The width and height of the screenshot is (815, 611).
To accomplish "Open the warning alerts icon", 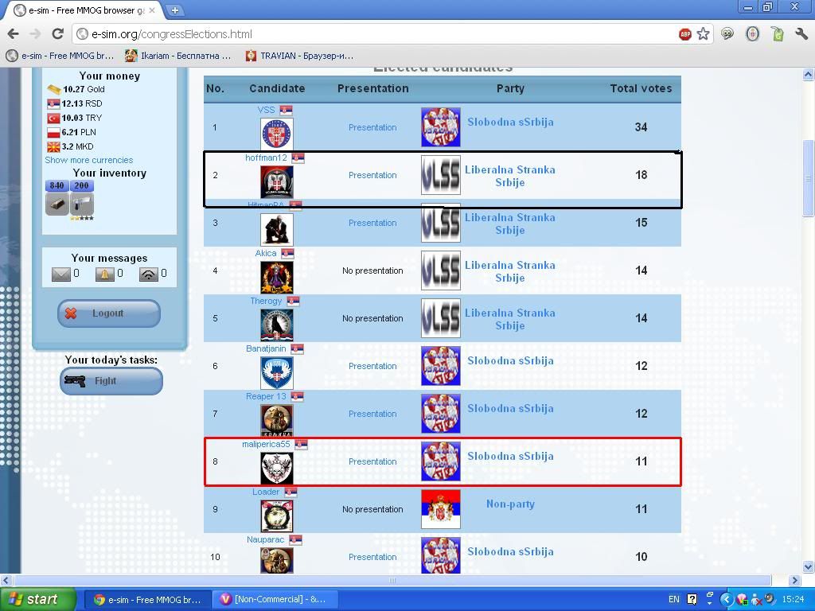I will 105,274.
